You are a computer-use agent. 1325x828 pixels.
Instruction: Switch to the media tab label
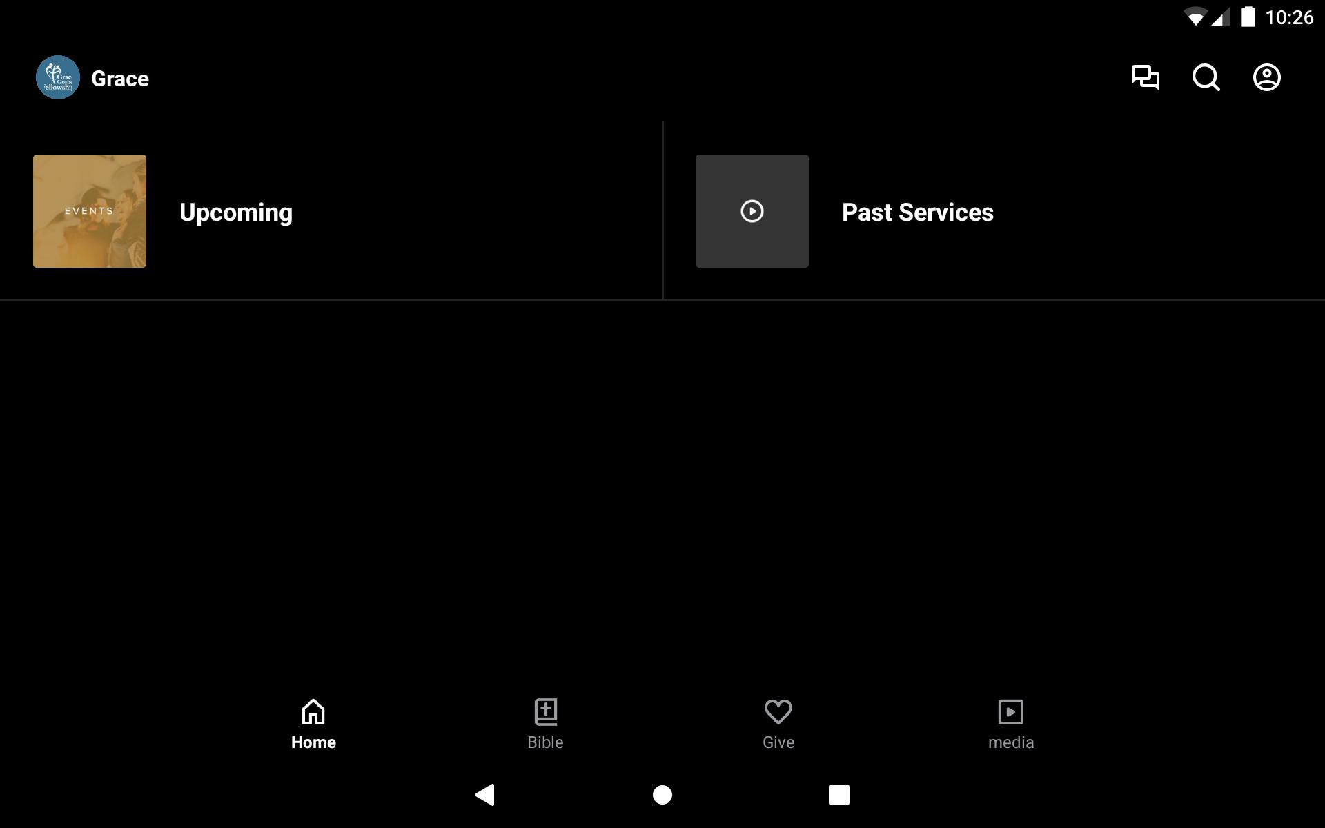(1011, 742)
